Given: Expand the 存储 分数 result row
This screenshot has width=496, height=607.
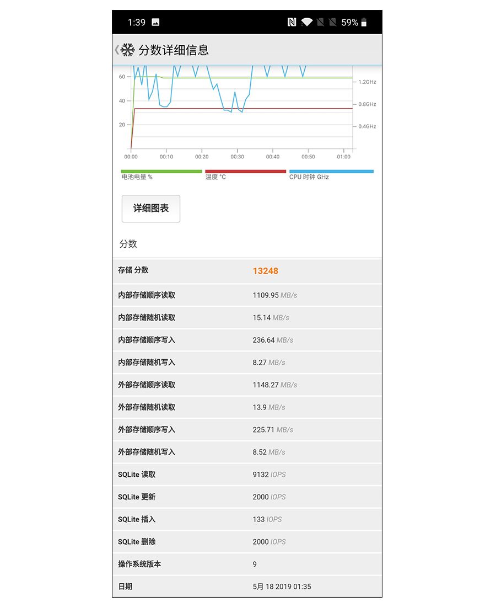Looking at the screenshot, I should 248,270.
